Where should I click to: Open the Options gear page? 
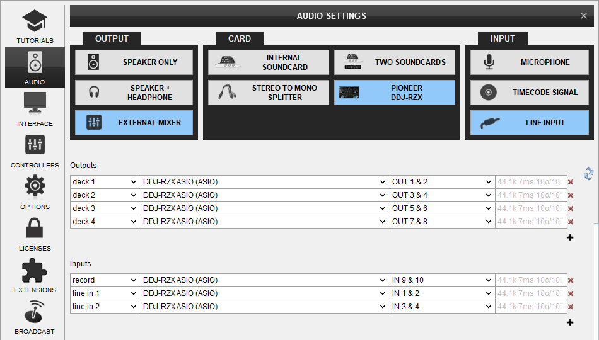click(x=35, y=192)
